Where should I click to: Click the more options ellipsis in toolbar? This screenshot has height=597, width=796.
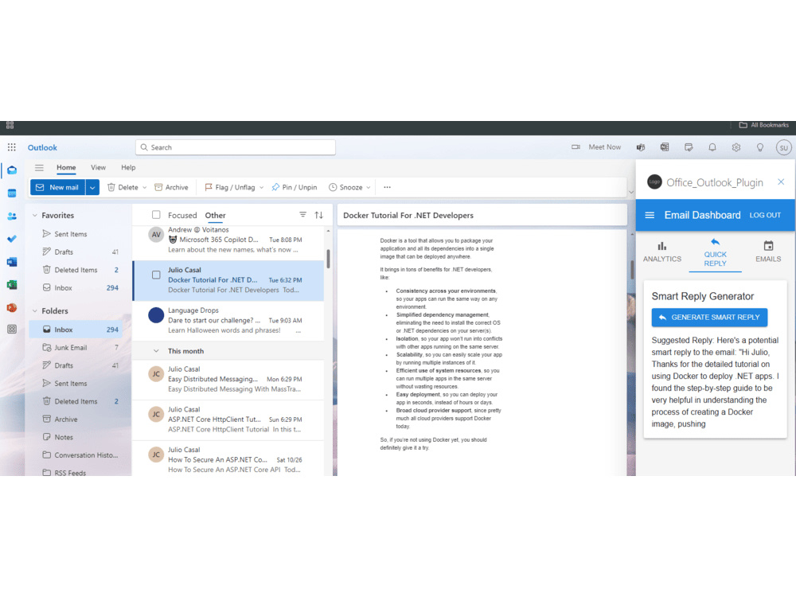pyautogui.click(x=388, y=187)
